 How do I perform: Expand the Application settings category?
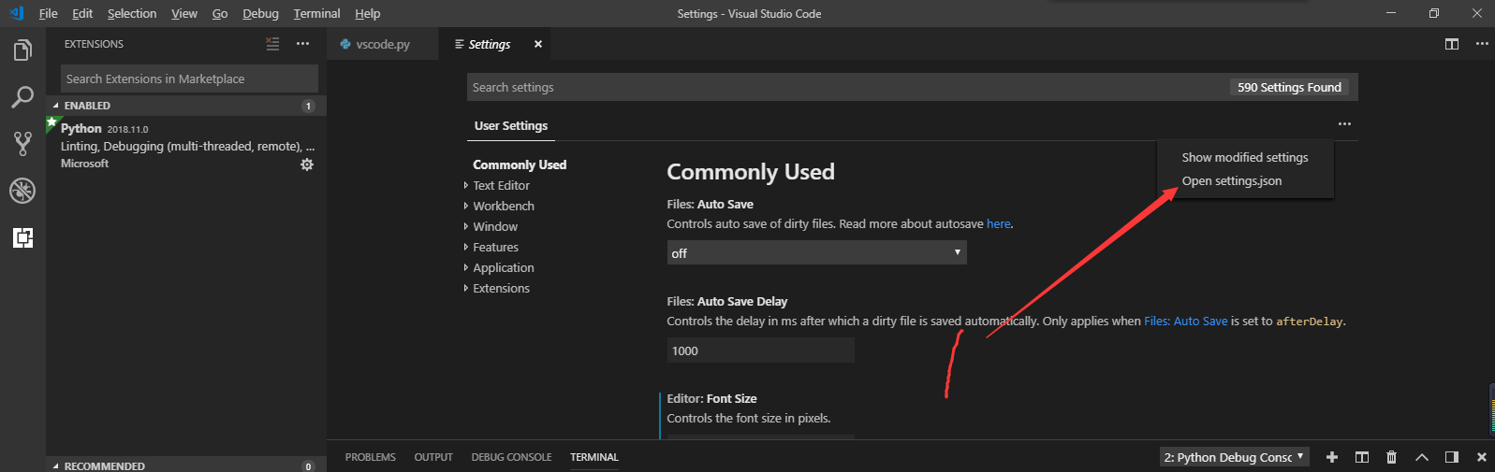[x=504, y=267]
